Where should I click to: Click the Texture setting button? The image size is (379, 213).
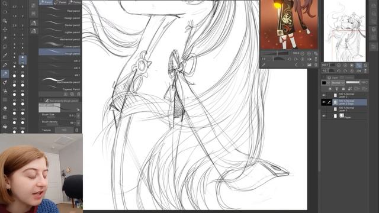click(x=64, y=130)
